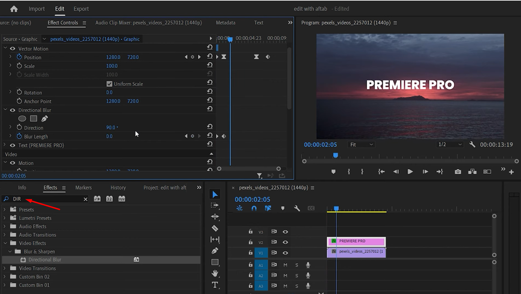Hide track V3 output

coord(285,232)
